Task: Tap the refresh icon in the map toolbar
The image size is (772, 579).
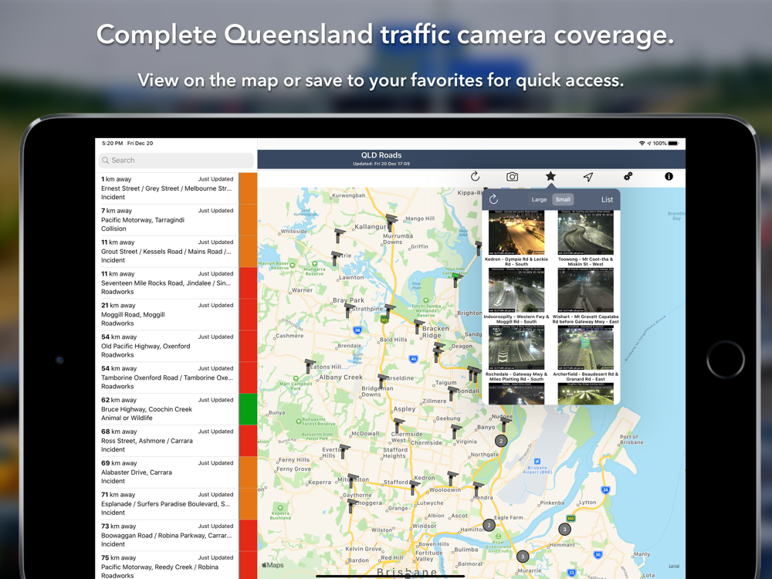Action: point(475,176)
